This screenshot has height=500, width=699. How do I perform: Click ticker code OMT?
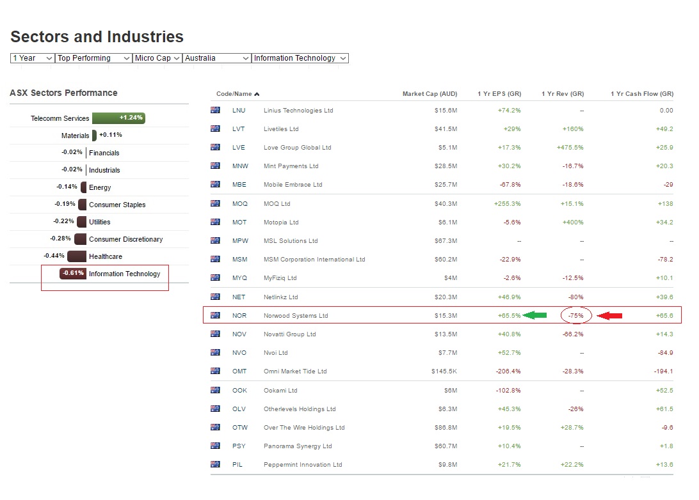pyautogui.click(x=239, y=371)
